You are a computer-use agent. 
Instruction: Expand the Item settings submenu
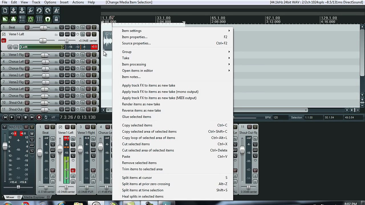click(x=175, y=31)
